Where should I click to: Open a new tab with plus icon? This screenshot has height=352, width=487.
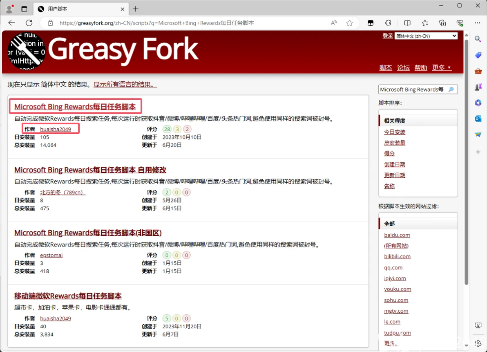point(135,9)
